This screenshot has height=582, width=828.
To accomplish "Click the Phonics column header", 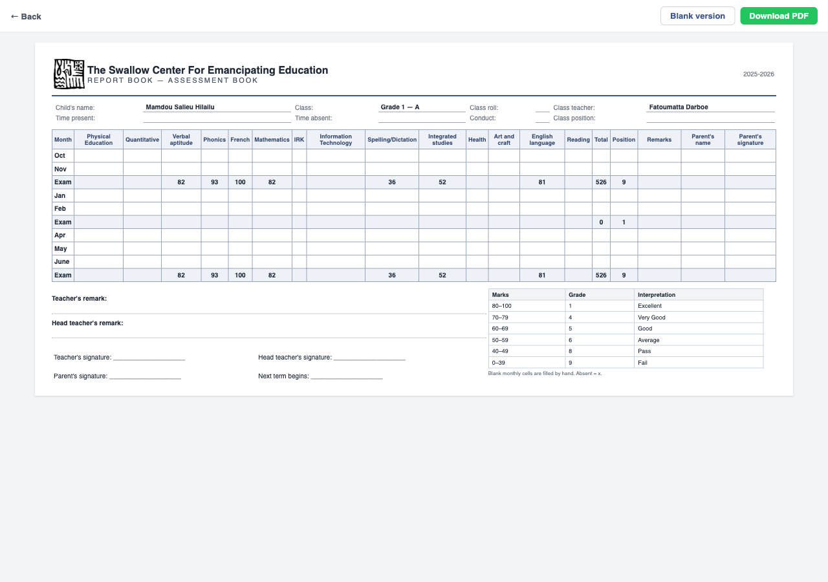I will click(215, 140).
